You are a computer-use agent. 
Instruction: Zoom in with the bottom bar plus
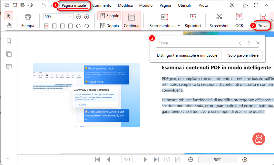click(x=245, y=160)
